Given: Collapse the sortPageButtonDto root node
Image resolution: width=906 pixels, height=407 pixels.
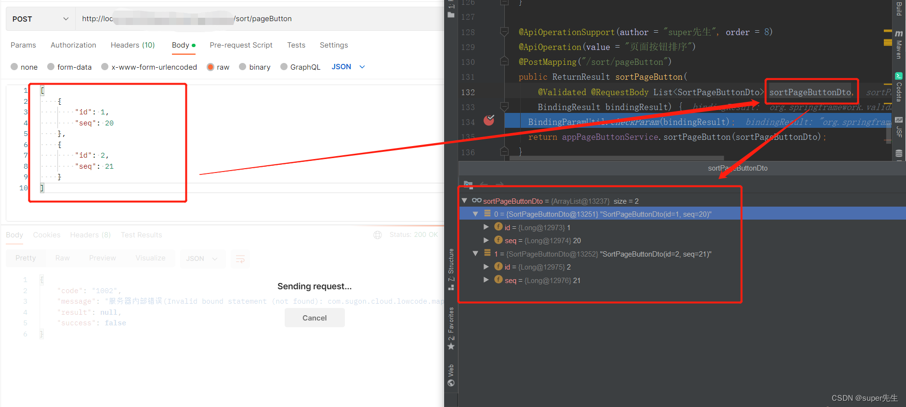Looking at the screenshot, I should 464,200.
